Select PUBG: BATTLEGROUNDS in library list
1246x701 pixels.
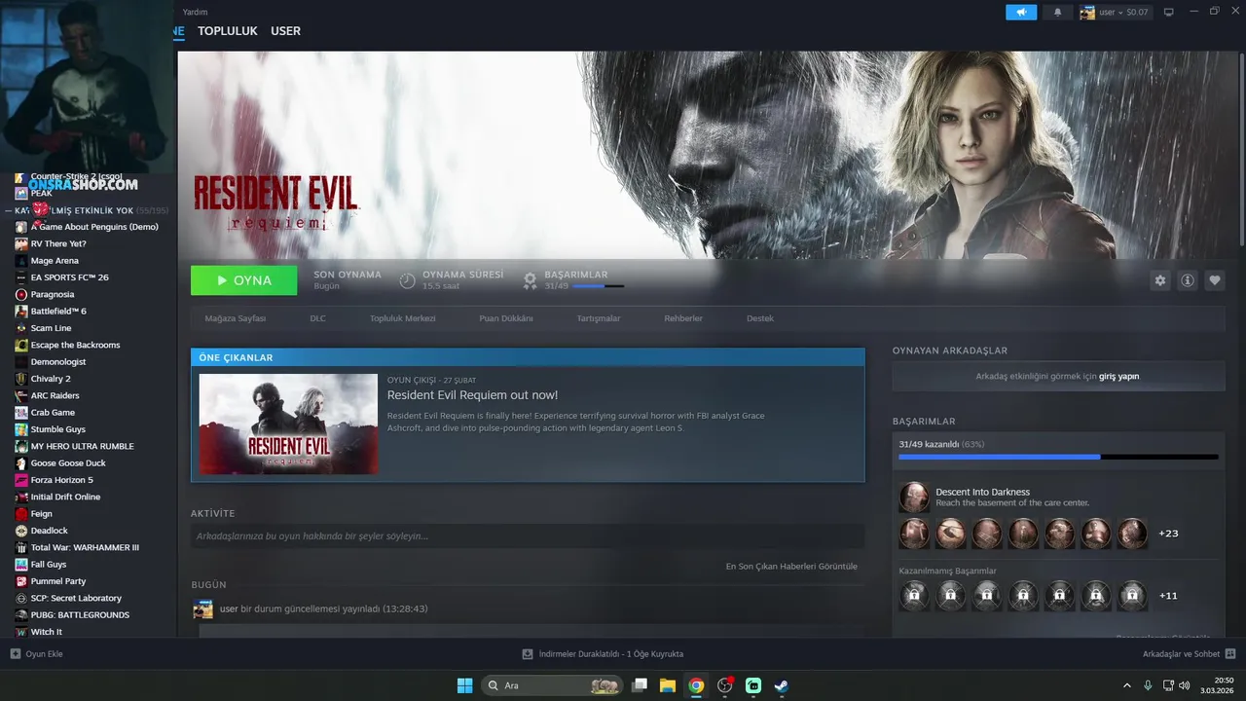pyautogui.click(x=80, y=614)
